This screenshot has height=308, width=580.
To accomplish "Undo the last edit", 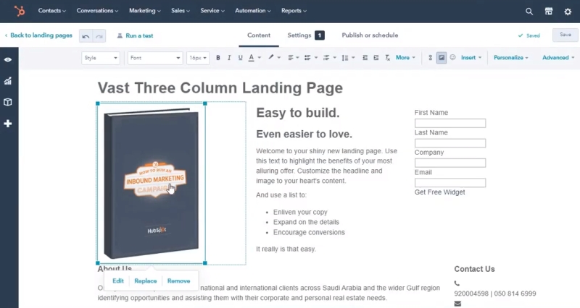I will pos(86,35).
